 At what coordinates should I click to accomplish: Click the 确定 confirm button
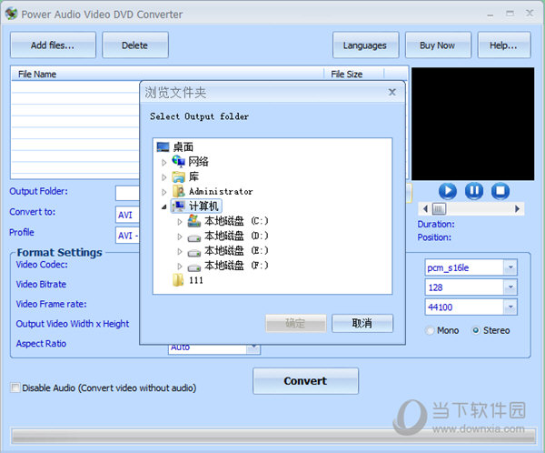[x=296, y=323]
